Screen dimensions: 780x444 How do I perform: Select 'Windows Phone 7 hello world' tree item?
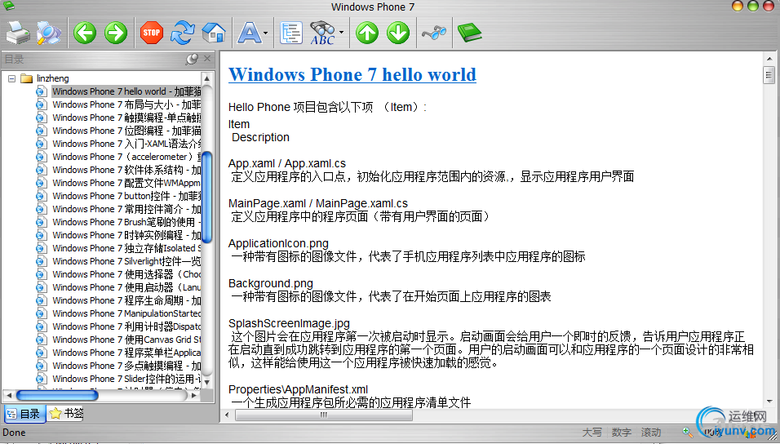point(126,91)
